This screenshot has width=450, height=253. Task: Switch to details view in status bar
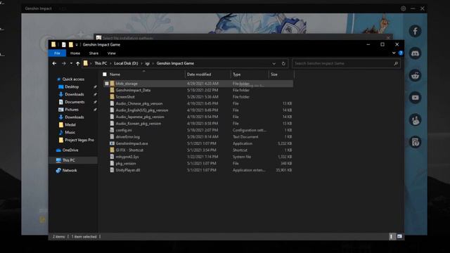(x=391, y=236)
